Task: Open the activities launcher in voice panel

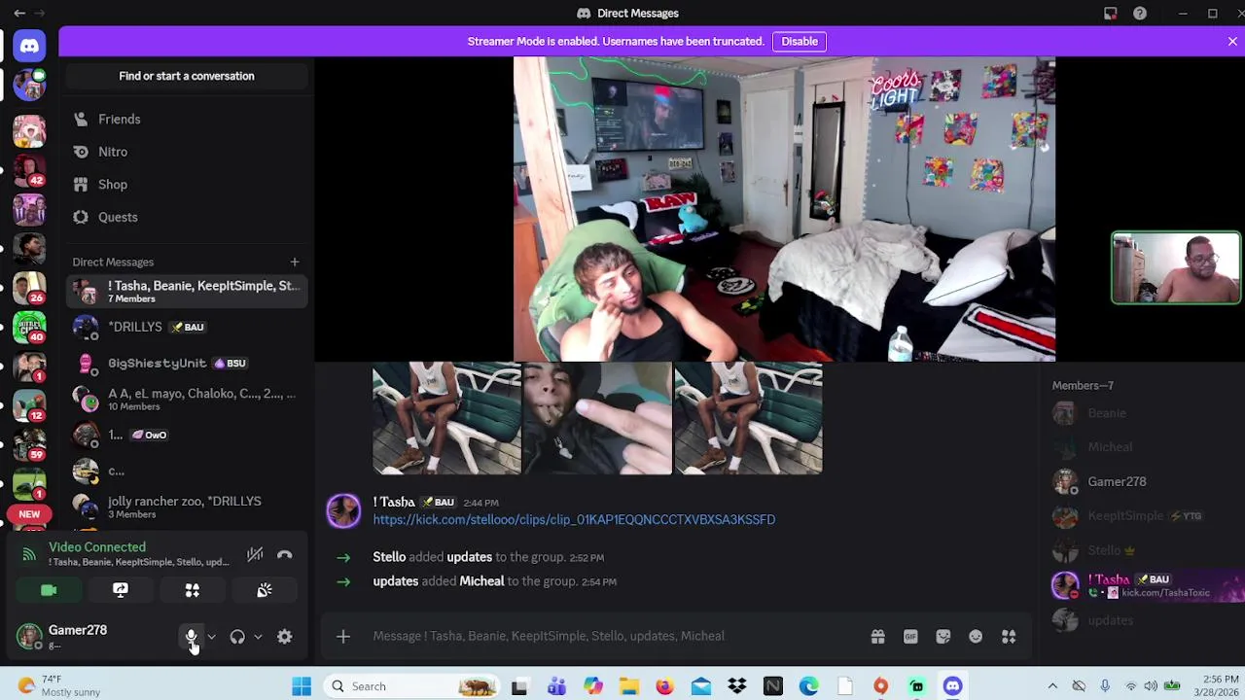Action: [193, 590]
